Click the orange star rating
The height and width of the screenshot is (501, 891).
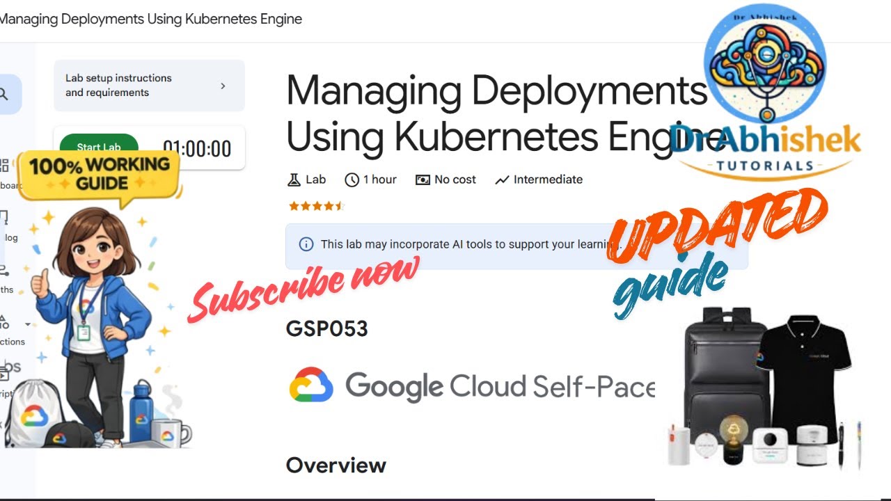click(317, 206)
